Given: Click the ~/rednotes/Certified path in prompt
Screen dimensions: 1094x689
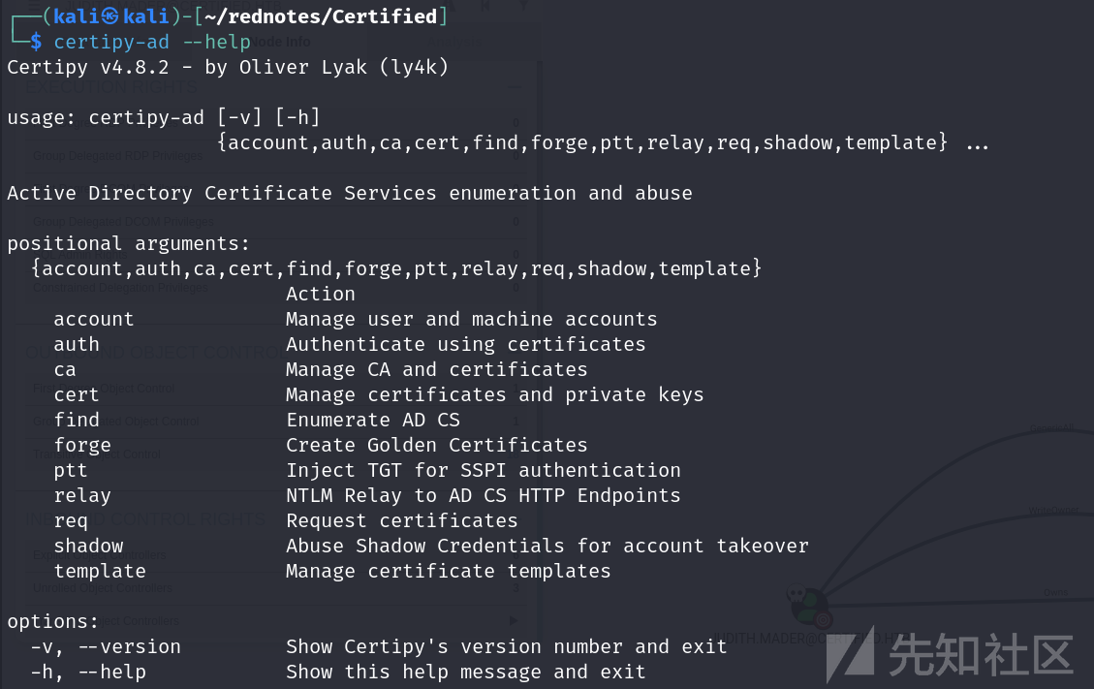Looking at the screenshot, I should (320, 16).
